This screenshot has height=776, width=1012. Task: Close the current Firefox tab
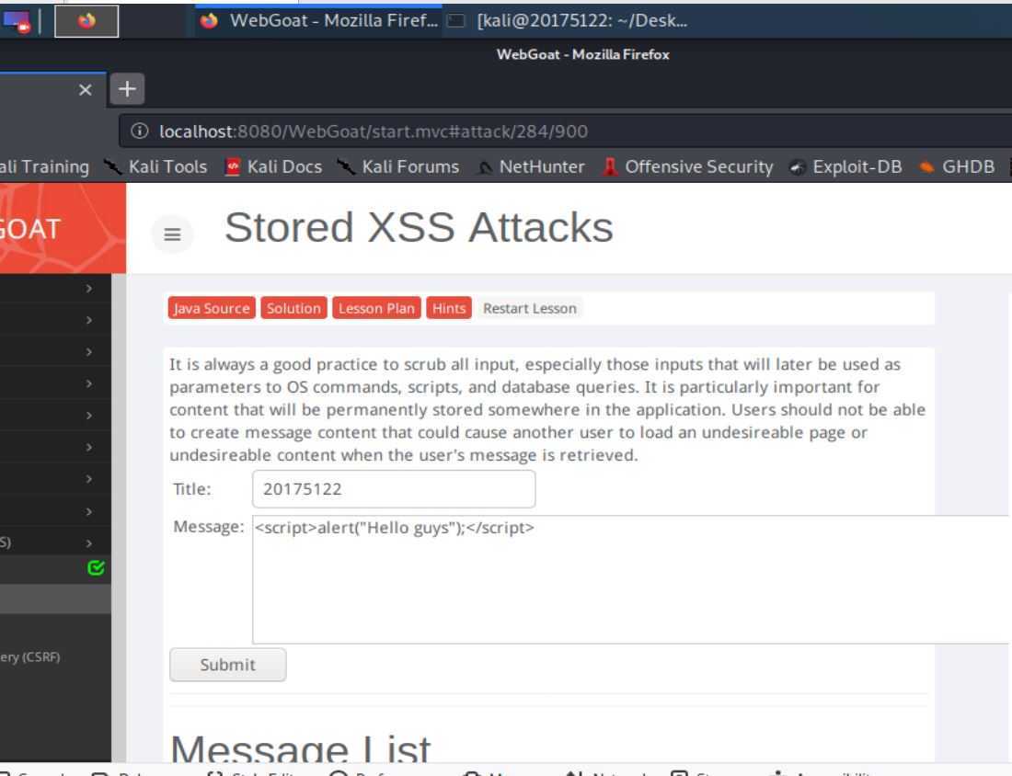(x=86, y=90)
